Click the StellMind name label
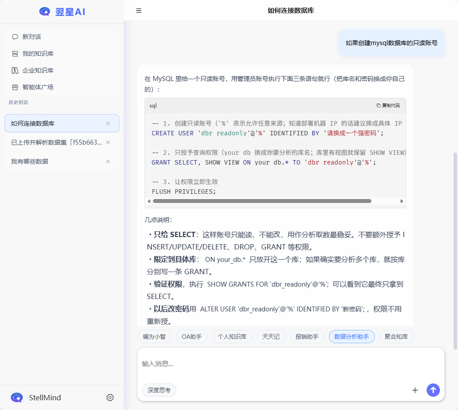The height and width of the screenshot is (410, 458). [45, 398]
